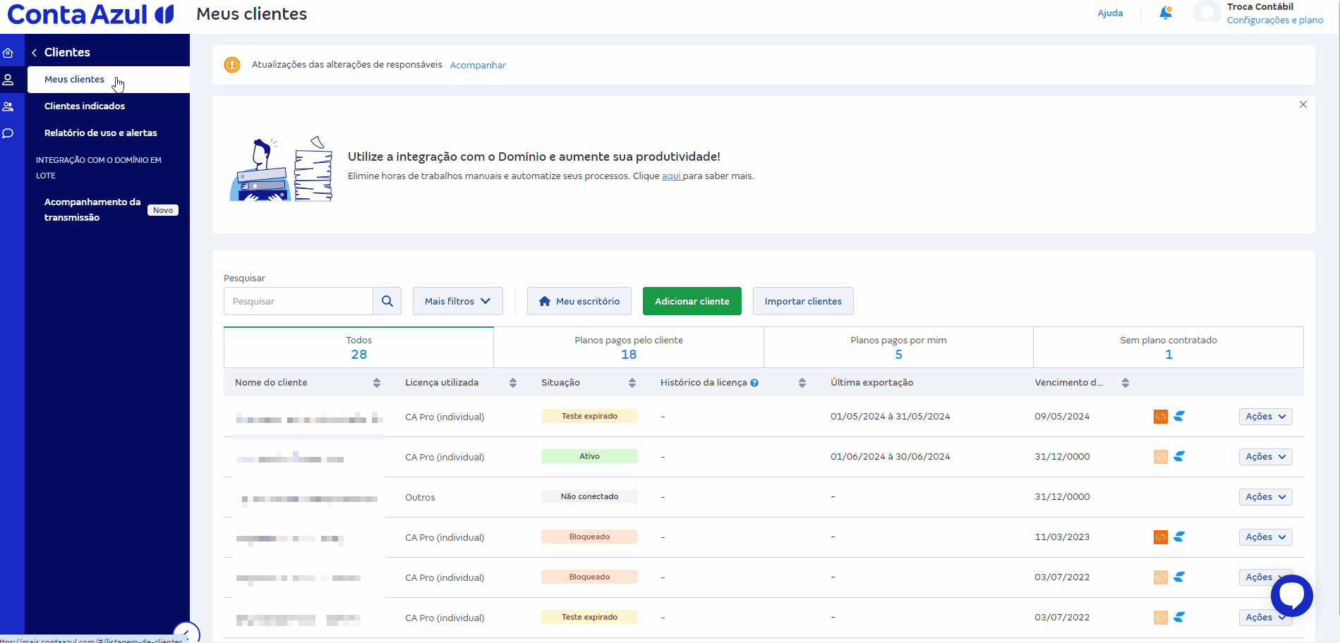Image resolution: width=1340 pixels, height=643 pixels.
Task: Open Ações menu for the 11/03/2023 row
Action: point(1265,537)
